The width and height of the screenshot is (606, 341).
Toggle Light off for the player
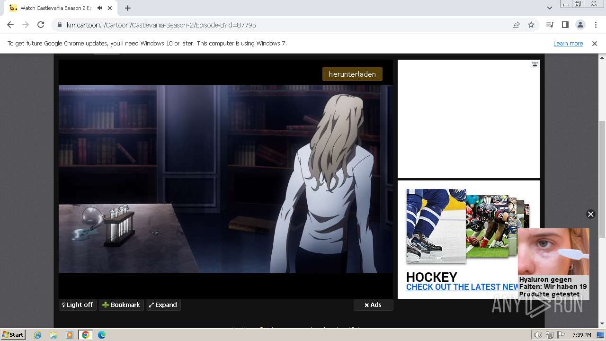(78, 305)
